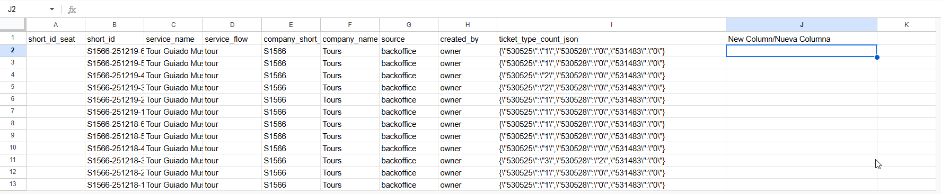Select column K header

pos(907,25)
